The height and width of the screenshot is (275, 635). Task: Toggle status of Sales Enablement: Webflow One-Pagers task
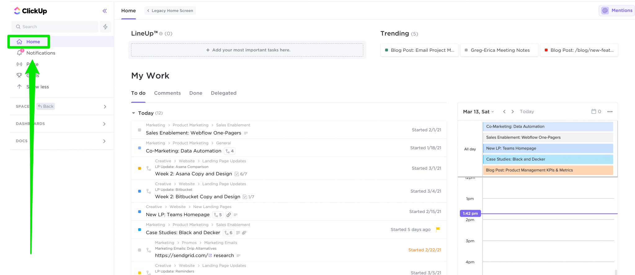click(x=140, y=130)
